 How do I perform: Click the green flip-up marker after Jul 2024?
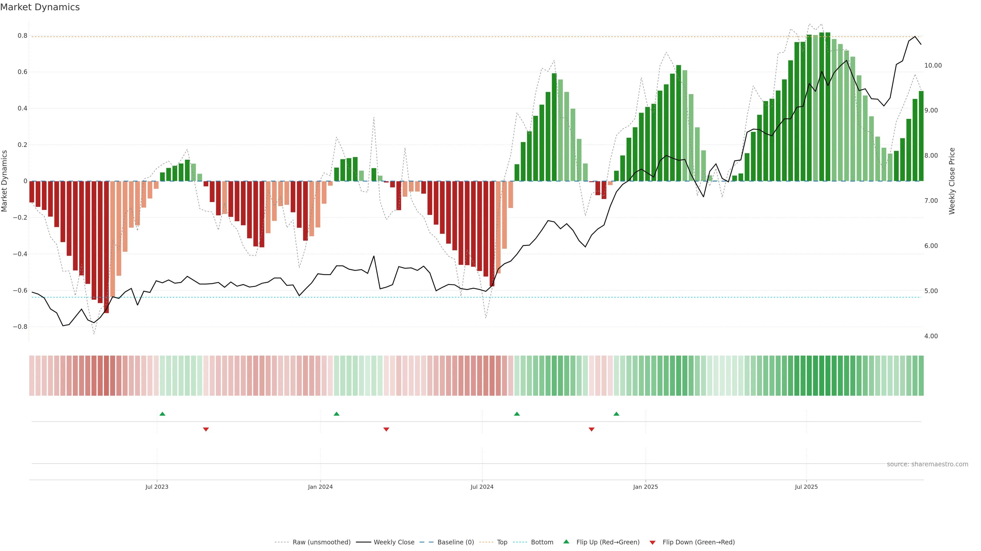[517, 414]
